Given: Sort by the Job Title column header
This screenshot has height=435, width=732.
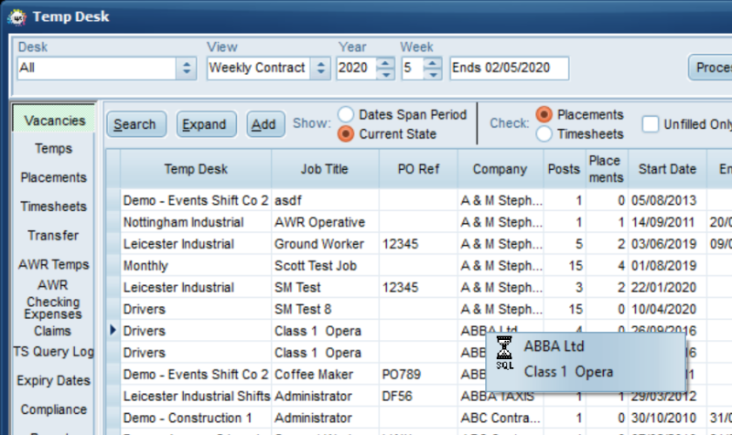Looking at the screenshot, I should (x=325, y=169).
